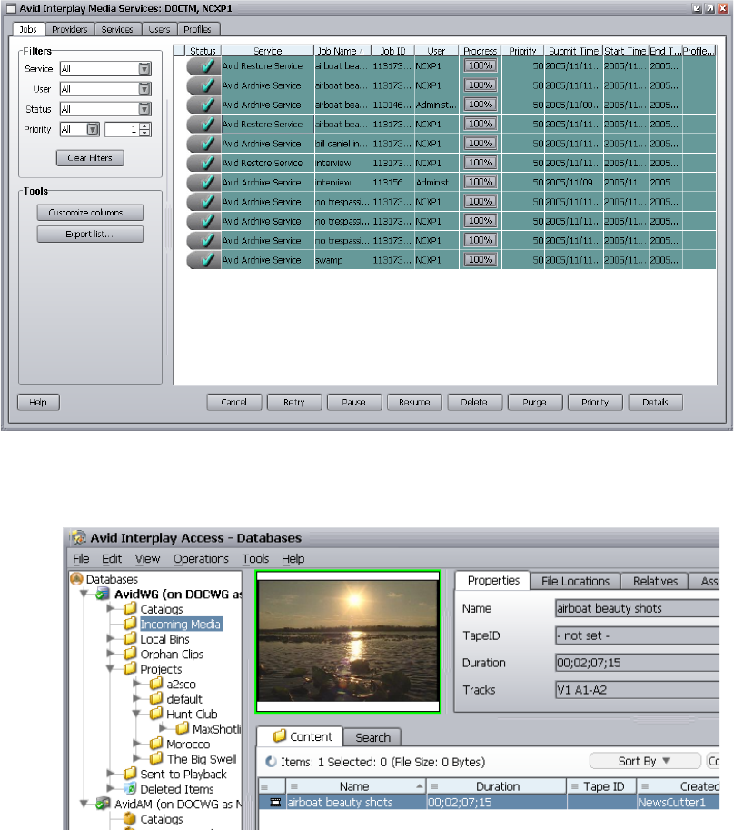
Task: Click the priority number input field
Action: point(122,129)
